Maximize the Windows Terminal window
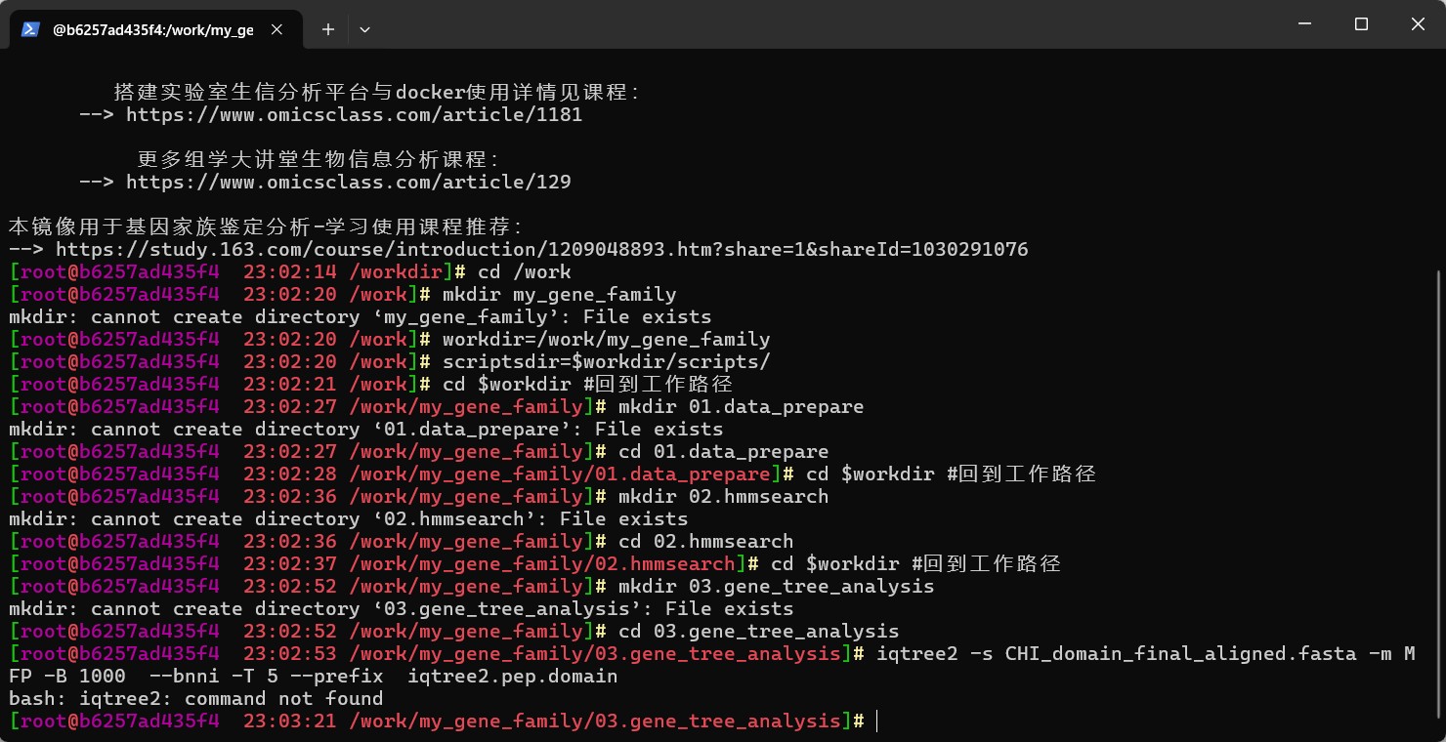The width and height of the screenshot is (1446, 742). [x=1361, y=23]
